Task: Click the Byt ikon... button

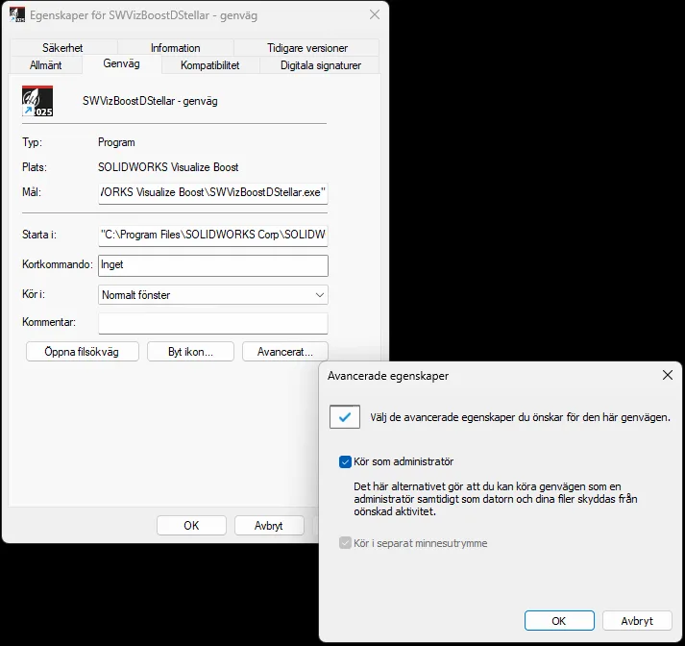Action: tap(190, 352)
